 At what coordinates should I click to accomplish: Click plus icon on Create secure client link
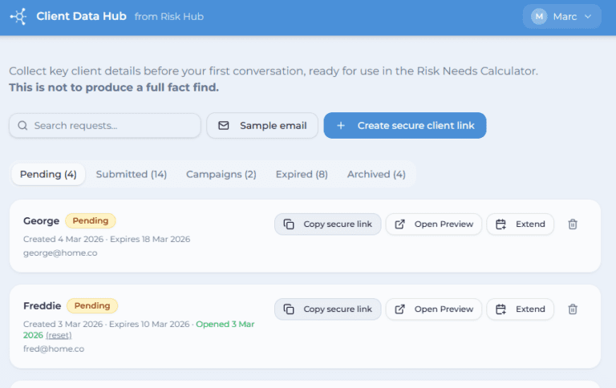[x=341, y=126]
